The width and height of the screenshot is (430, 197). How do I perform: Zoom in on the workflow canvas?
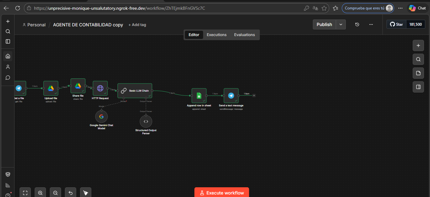[x=40, y=193]
